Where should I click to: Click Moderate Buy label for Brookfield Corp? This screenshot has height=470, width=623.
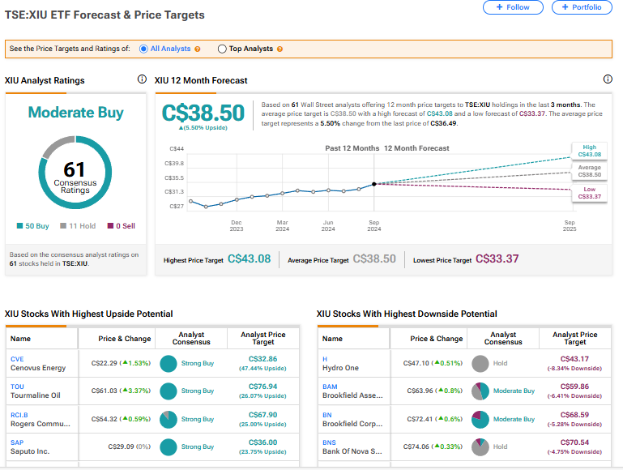click(514, 419)
